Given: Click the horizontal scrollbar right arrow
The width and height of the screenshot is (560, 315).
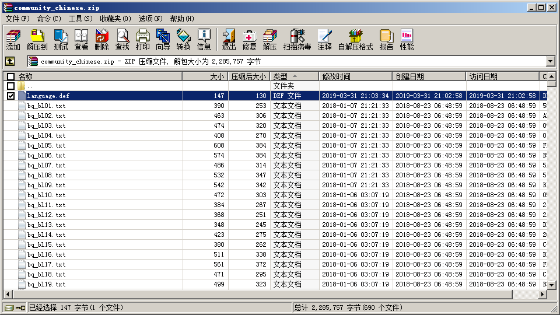Looking at the screenshot, I should coord(543,294).
